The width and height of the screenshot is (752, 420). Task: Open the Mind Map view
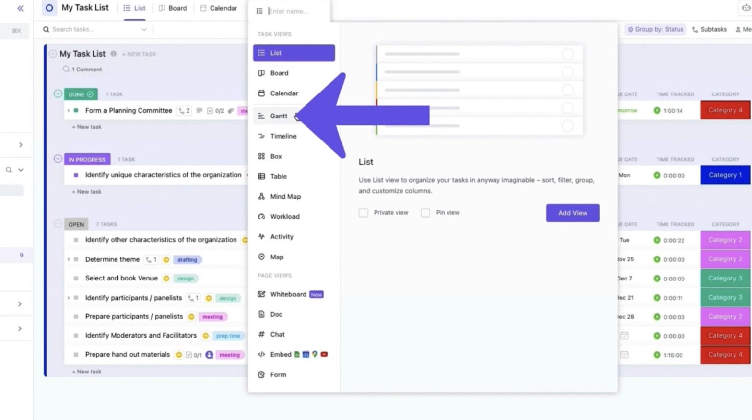click(x=285, y=196)
